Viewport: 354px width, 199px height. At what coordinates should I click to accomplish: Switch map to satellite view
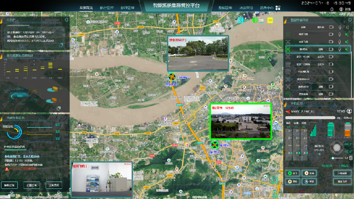tap(255, 20)
